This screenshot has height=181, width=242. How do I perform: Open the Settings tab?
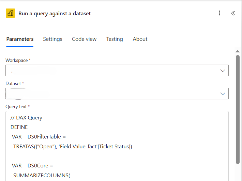[x=52, y=39]
